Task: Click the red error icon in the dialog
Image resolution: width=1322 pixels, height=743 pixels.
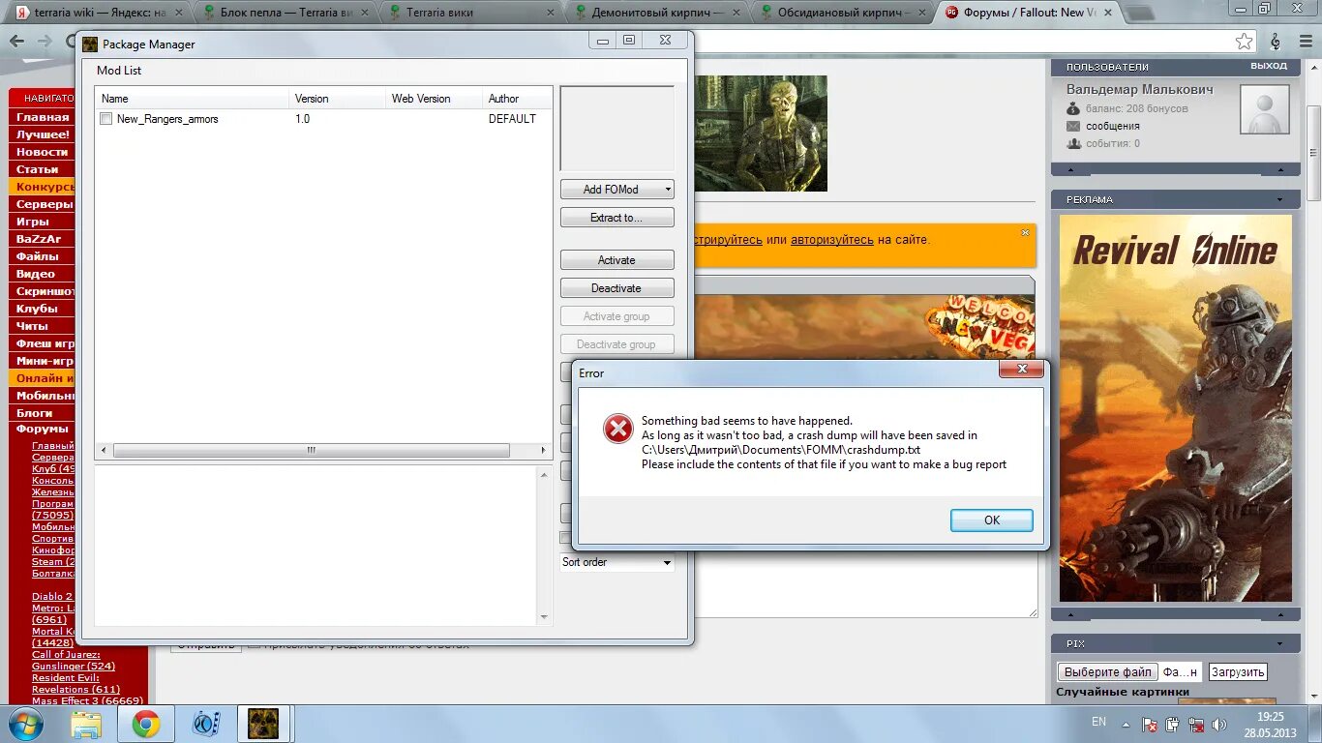Action: coord(617,429)
